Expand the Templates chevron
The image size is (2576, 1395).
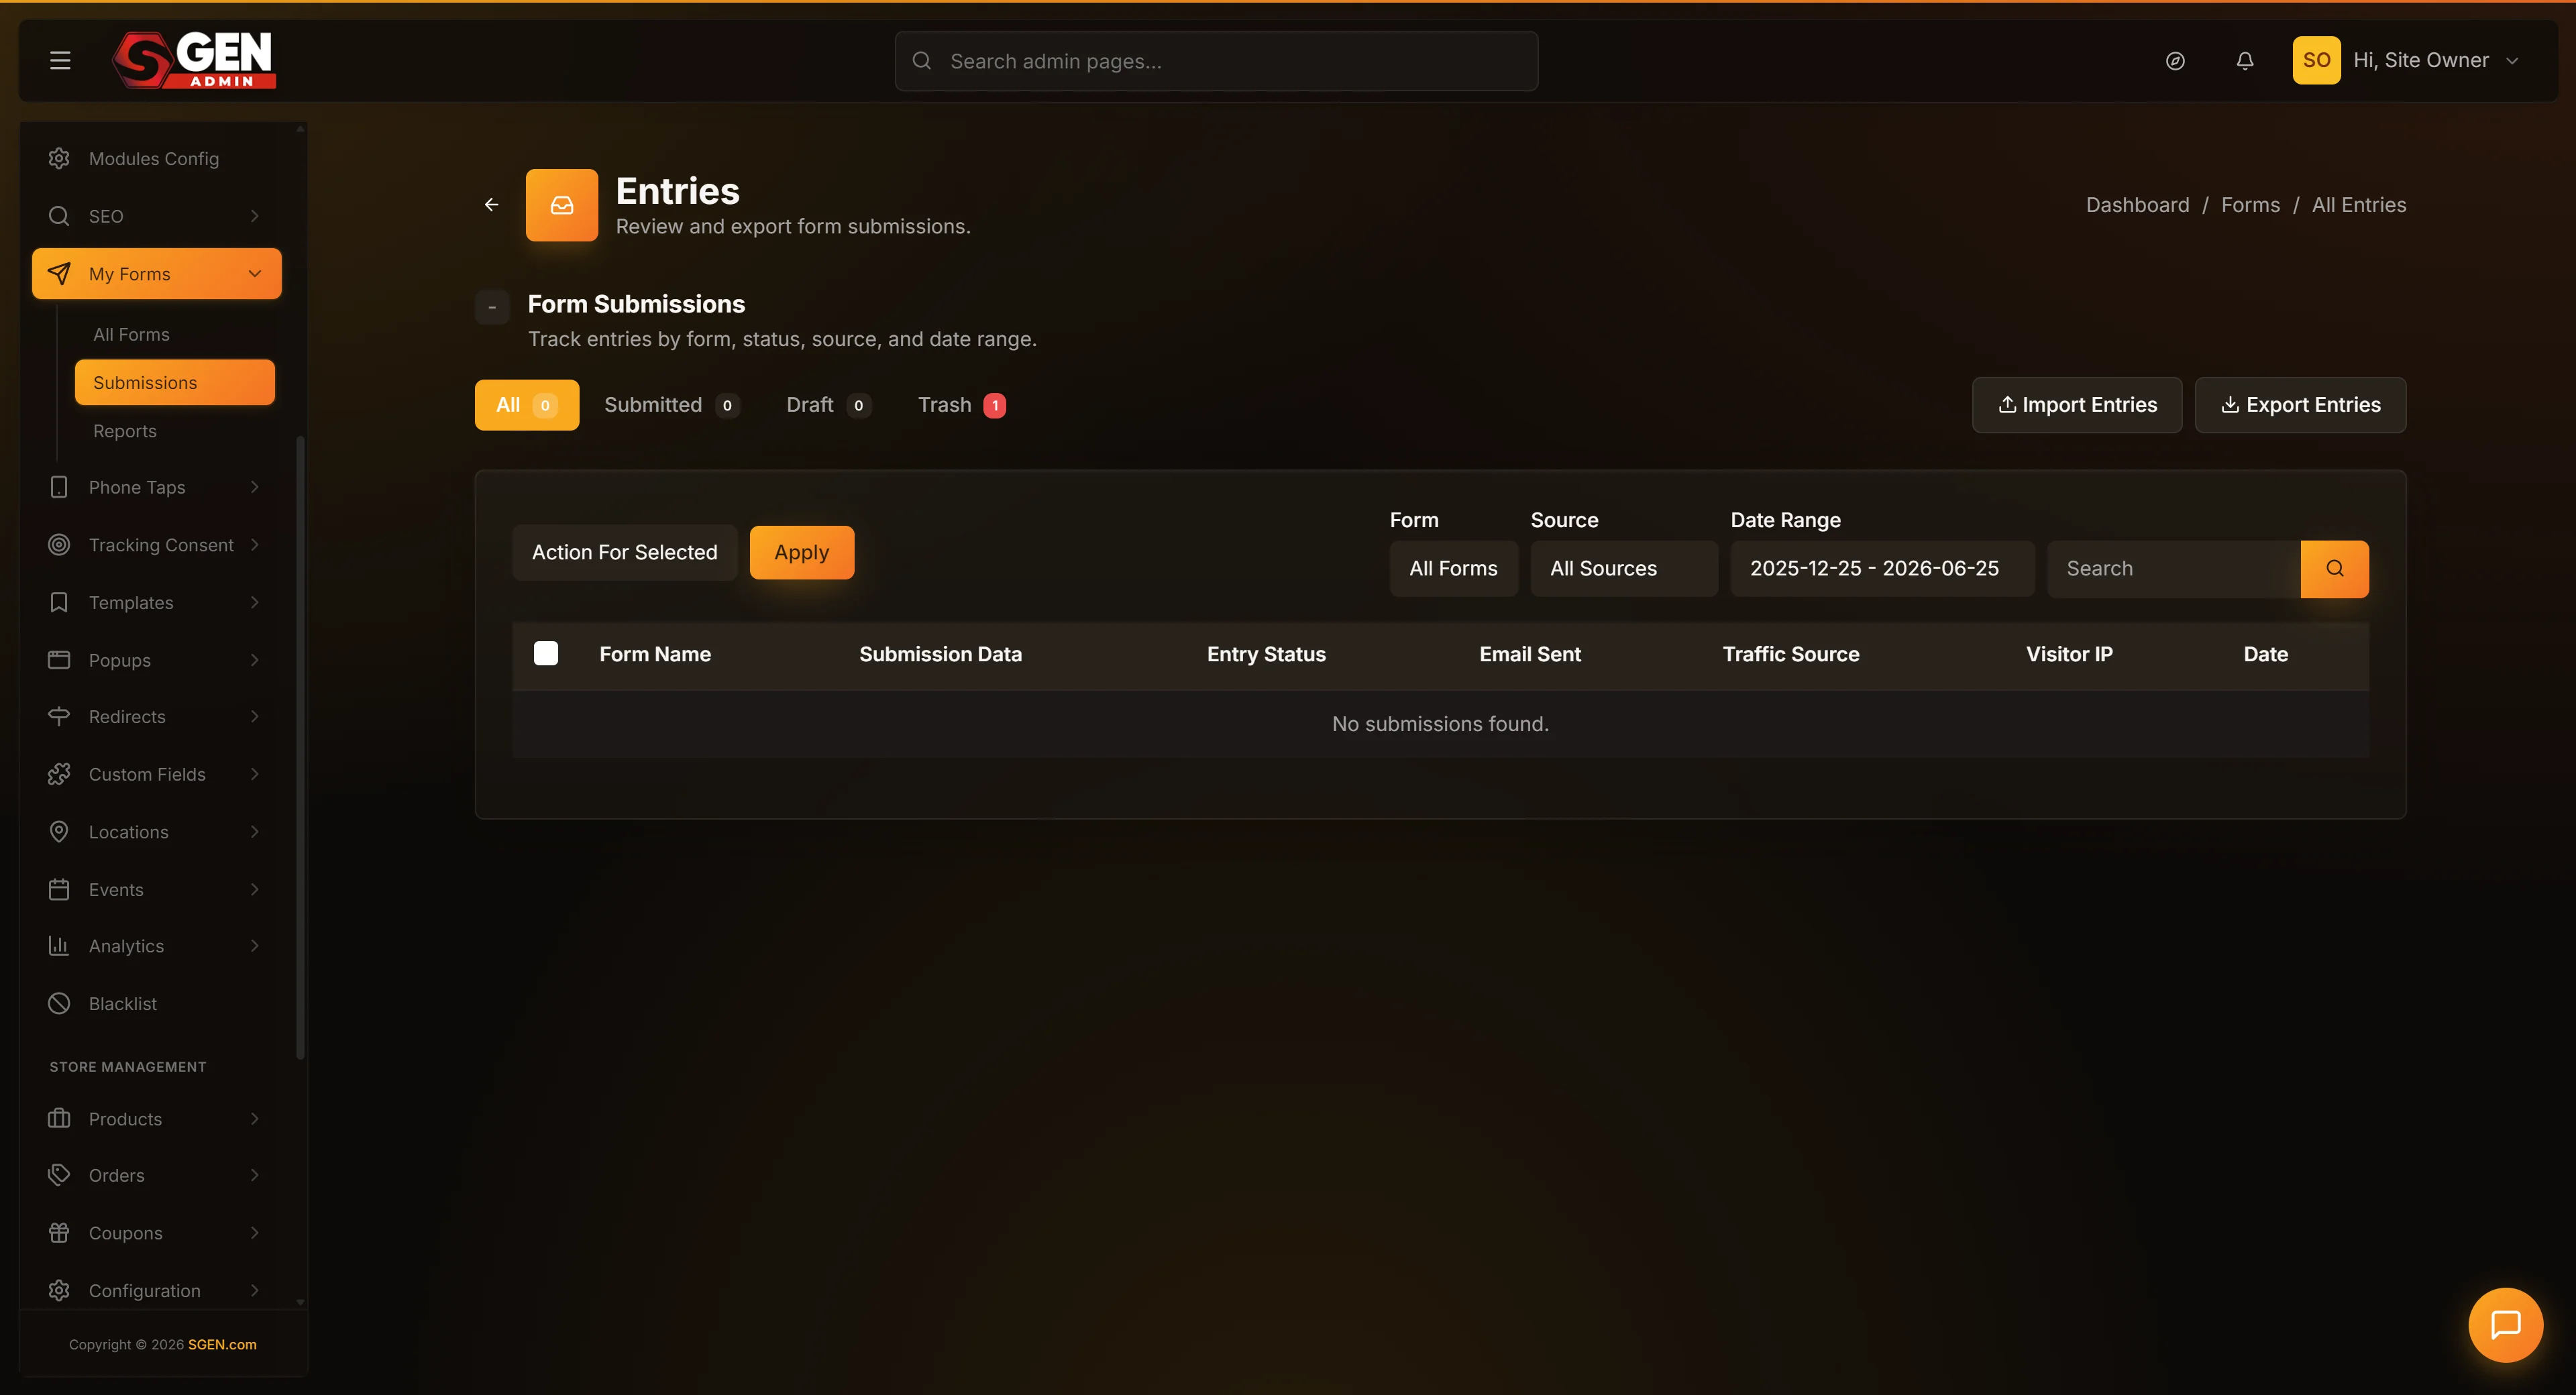click(255, 602)
